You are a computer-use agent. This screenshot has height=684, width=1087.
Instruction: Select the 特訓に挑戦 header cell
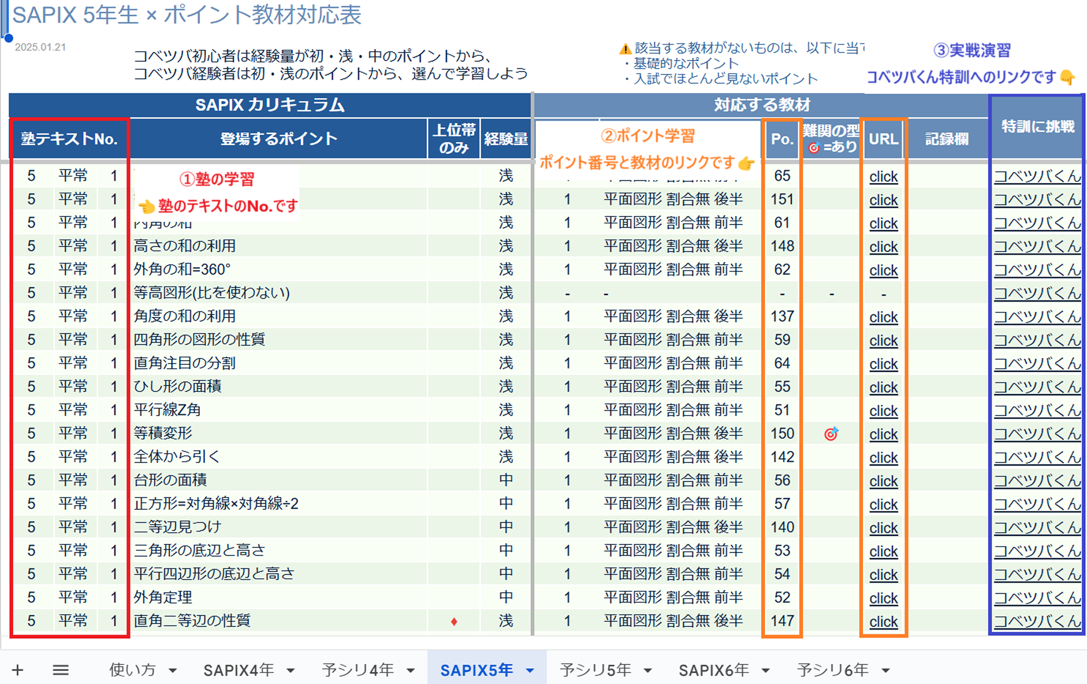pos(1037,127)
